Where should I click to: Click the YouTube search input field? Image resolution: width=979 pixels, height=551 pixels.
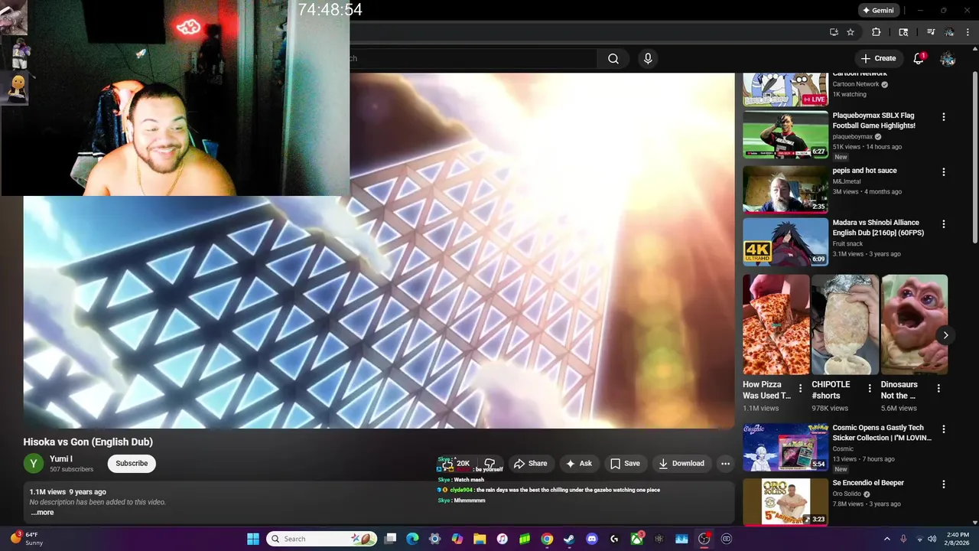(x=473, y=58)
